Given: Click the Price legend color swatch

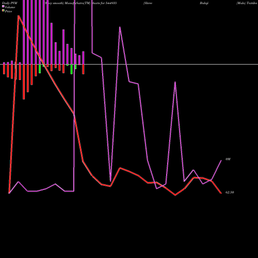Looking at the screenshot, I should [3, 11].
